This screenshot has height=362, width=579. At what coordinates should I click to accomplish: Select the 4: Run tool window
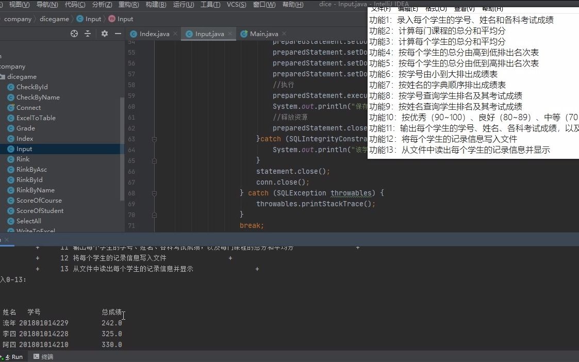pyautogui.click(x=13, y=356)
